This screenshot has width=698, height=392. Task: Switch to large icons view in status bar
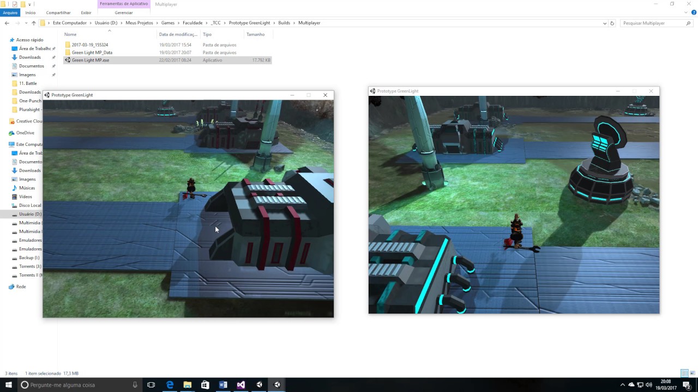692,373
